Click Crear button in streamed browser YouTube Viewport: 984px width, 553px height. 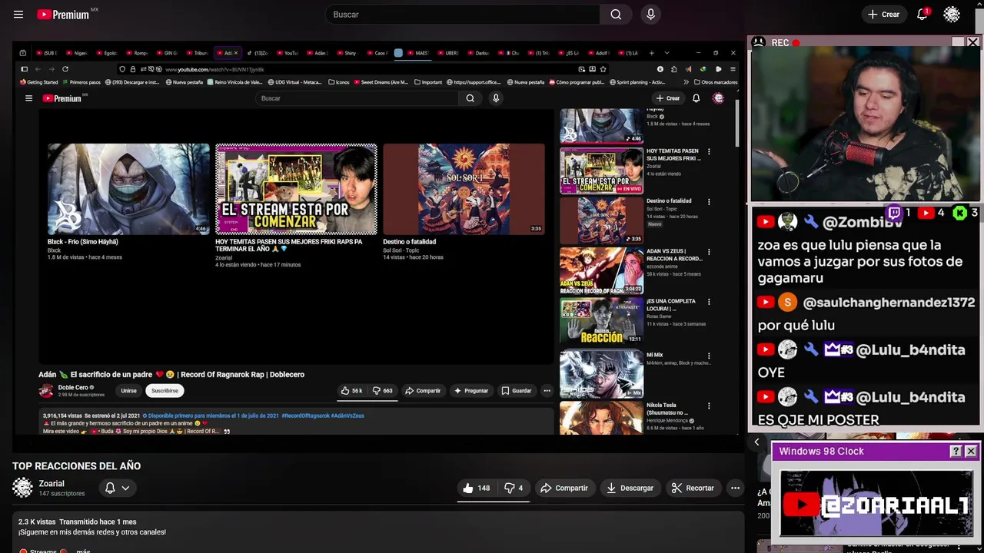point(668,98)
